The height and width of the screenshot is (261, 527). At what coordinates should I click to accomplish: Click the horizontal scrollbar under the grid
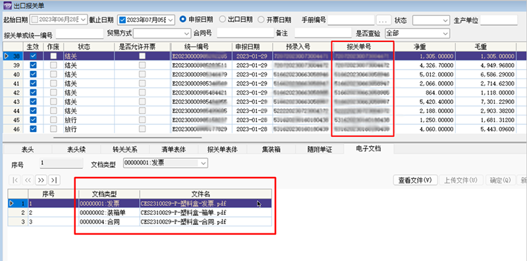point(128,137)
